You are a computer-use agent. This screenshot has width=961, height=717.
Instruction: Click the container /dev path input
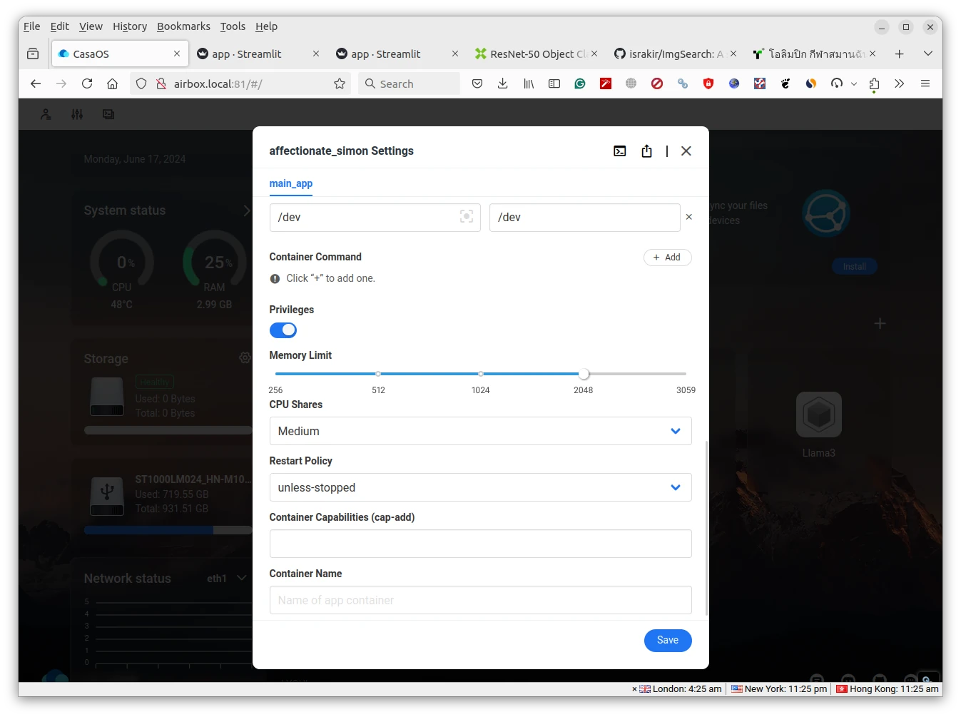(x=584, y=217)
